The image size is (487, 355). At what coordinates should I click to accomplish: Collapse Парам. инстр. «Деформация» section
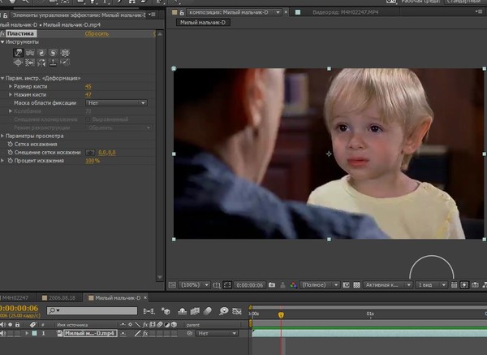pos(2,78)
